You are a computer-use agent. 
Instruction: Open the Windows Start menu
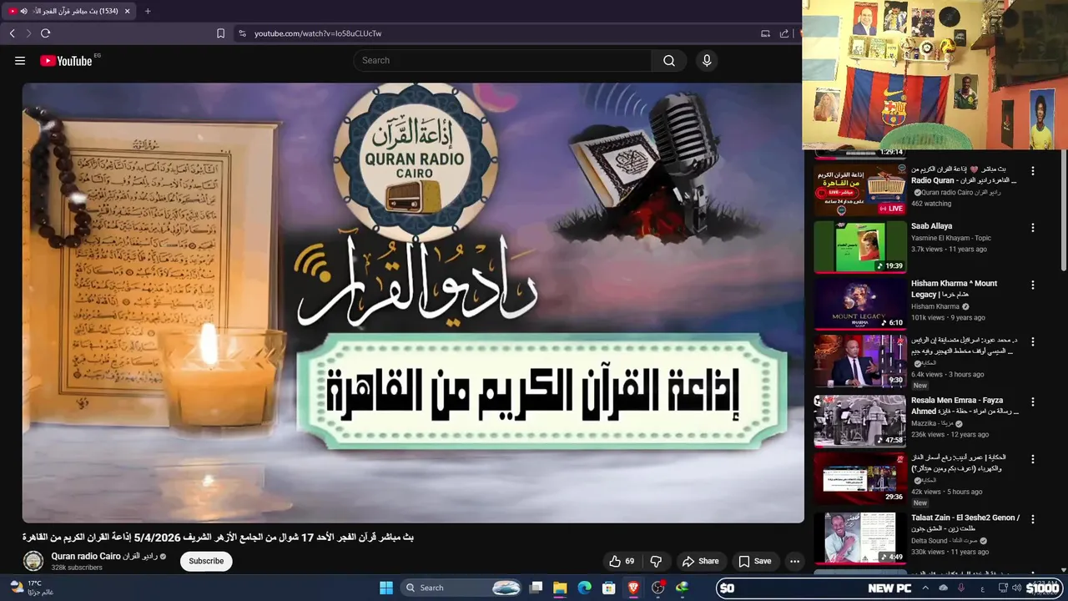[x=386, y=588]
